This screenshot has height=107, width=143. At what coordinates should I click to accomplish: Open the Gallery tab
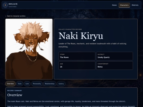coord(61,83)
